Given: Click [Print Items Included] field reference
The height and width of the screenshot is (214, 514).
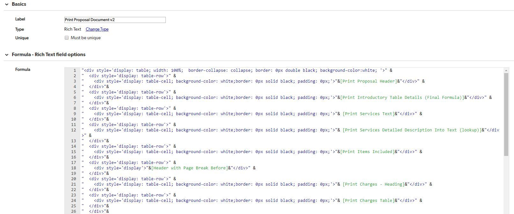Looking at the screenshot, I should (367, 152).
